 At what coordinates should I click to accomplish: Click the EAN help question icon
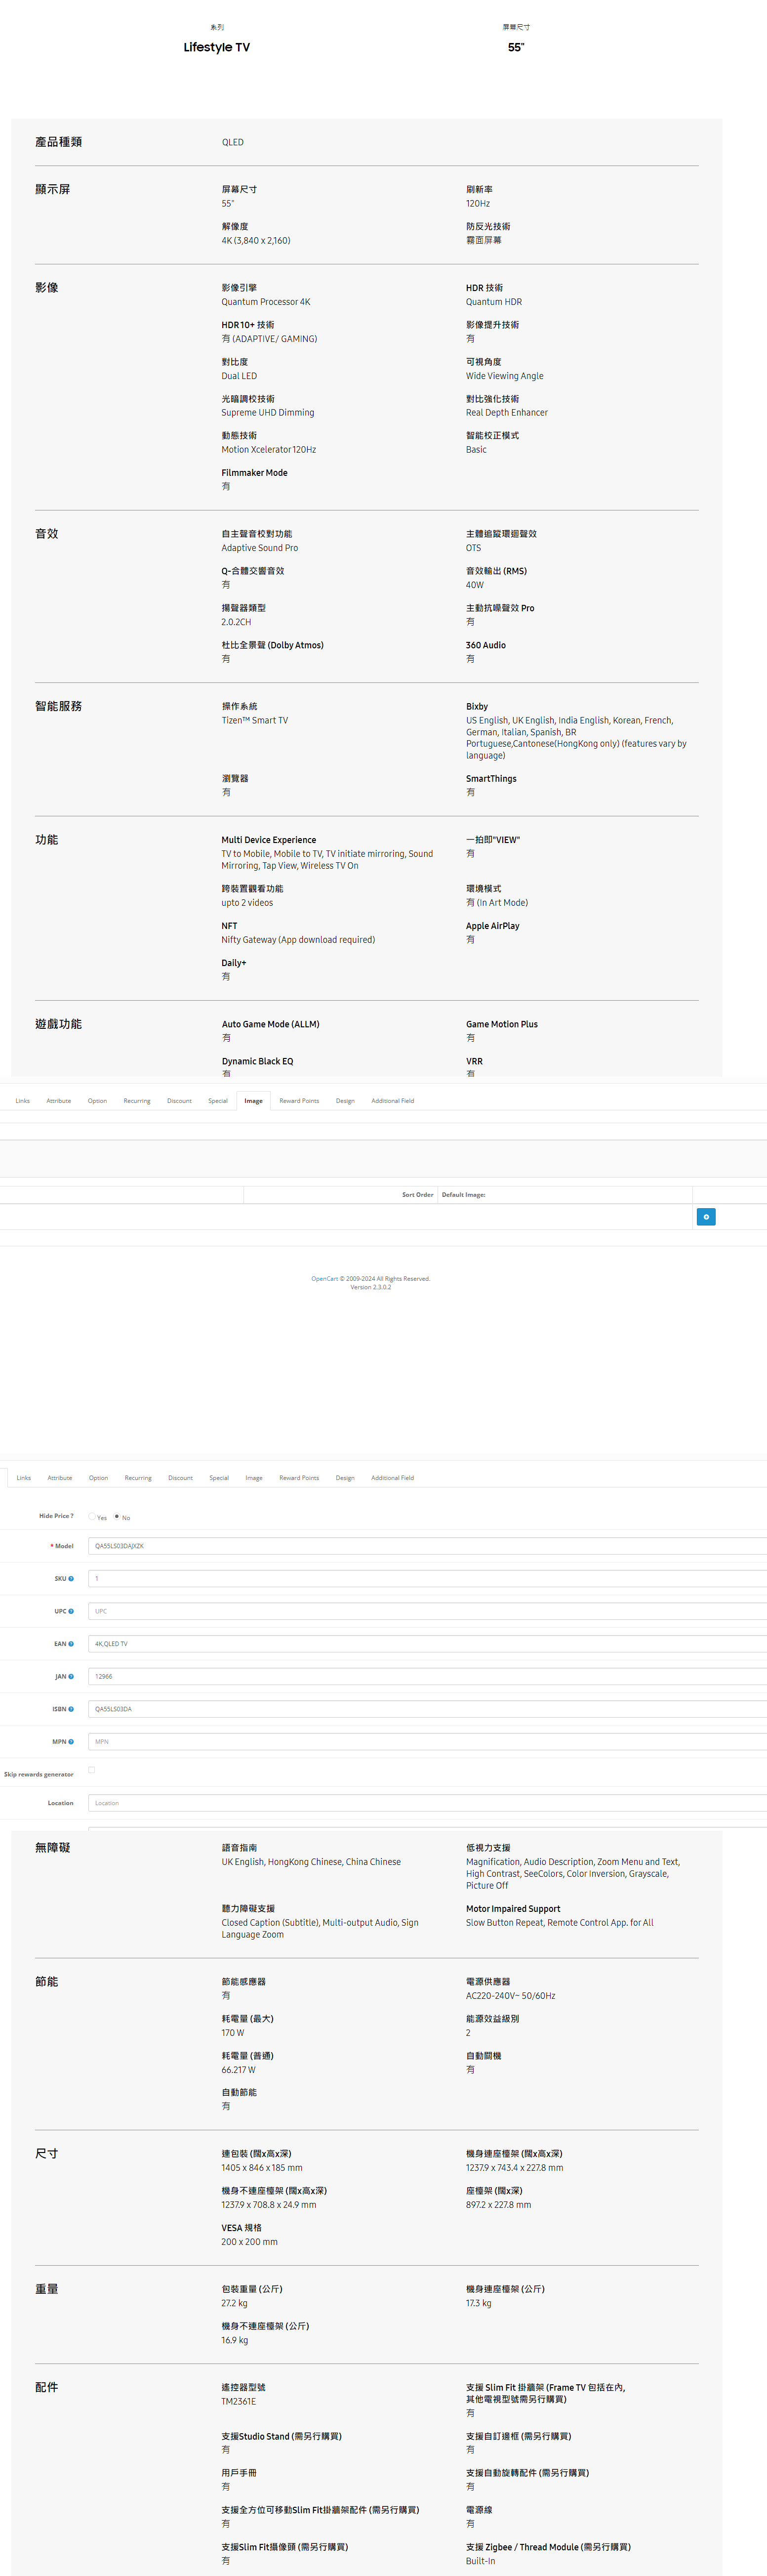tap(71, 1644)
